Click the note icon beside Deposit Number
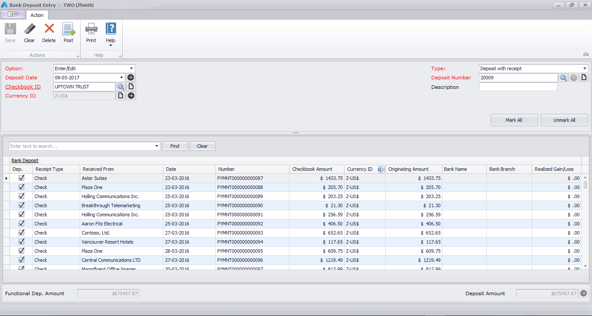The width and height of the screenshot is (592, 316). coord(584,78)
